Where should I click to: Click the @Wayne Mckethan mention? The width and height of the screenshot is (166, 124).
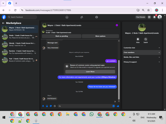[x=109, y=77]
